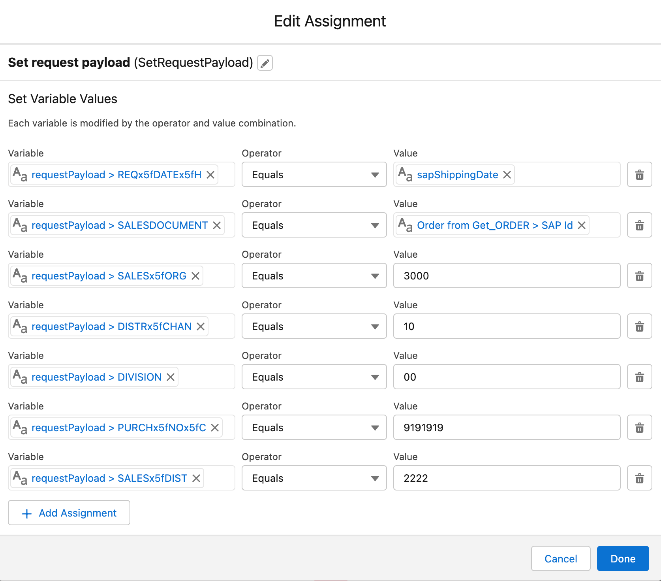
Task: Delete the SALESx5fDIST assignment row
Action: pyautogui.click(x=639, y=478)
